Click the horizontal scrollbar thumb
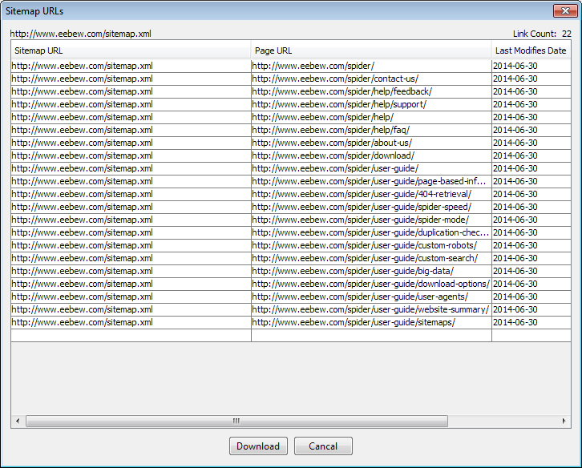This screenshot has width=582, height=468. click(x=236, y=421)
